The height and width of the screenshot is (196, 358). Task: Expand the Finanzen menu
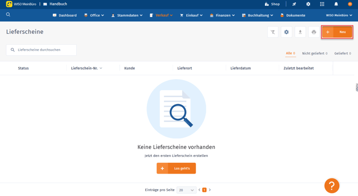pos(222,15)
